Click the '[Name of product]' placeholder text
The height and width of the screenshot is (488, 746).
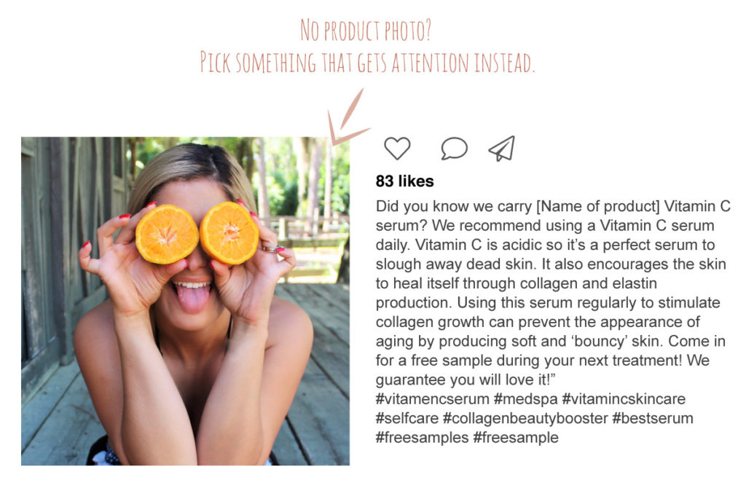[x=598, y=206]
